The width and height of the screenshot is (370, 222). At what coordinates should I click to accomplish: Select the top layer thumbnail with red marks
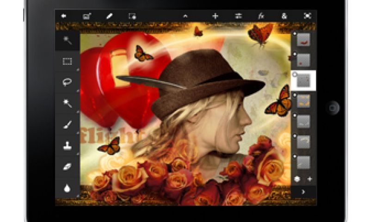tap(303, 39)
